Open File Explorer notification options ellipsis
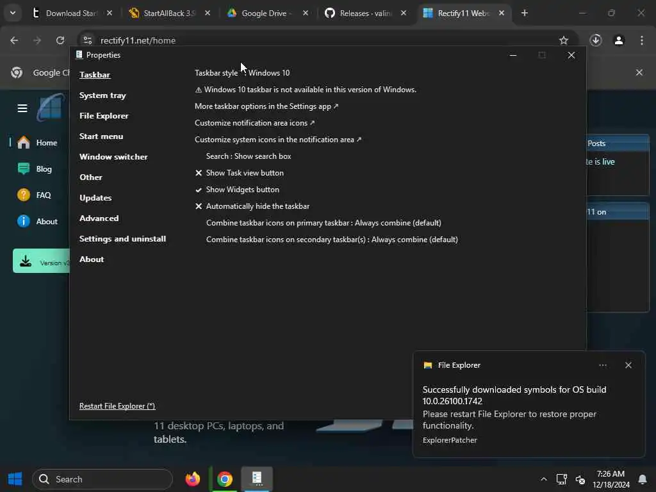Viewport: 656px width, 492px height. (x=602, y=365)
